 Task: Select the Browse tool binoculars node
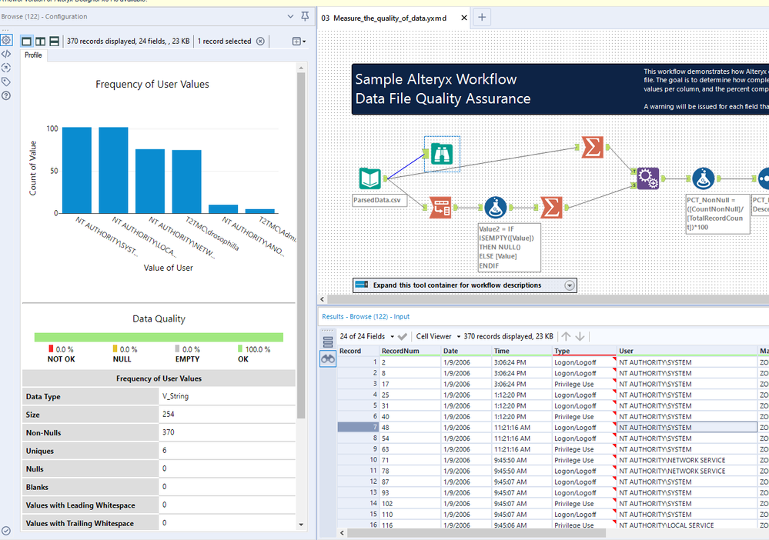(441, 155)
